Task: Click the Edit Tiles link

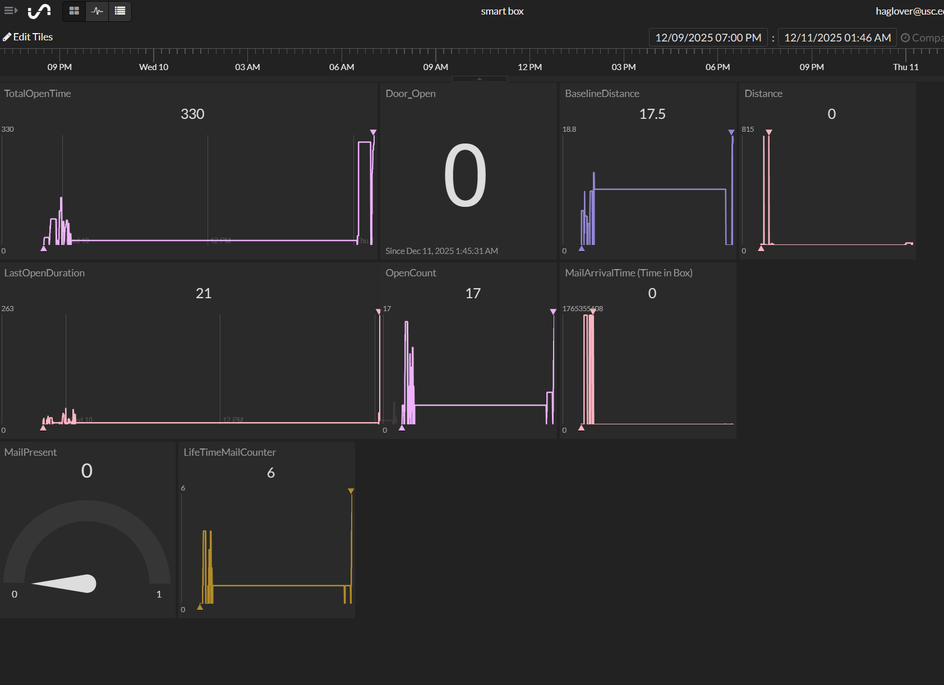Action: coord(33,36)
